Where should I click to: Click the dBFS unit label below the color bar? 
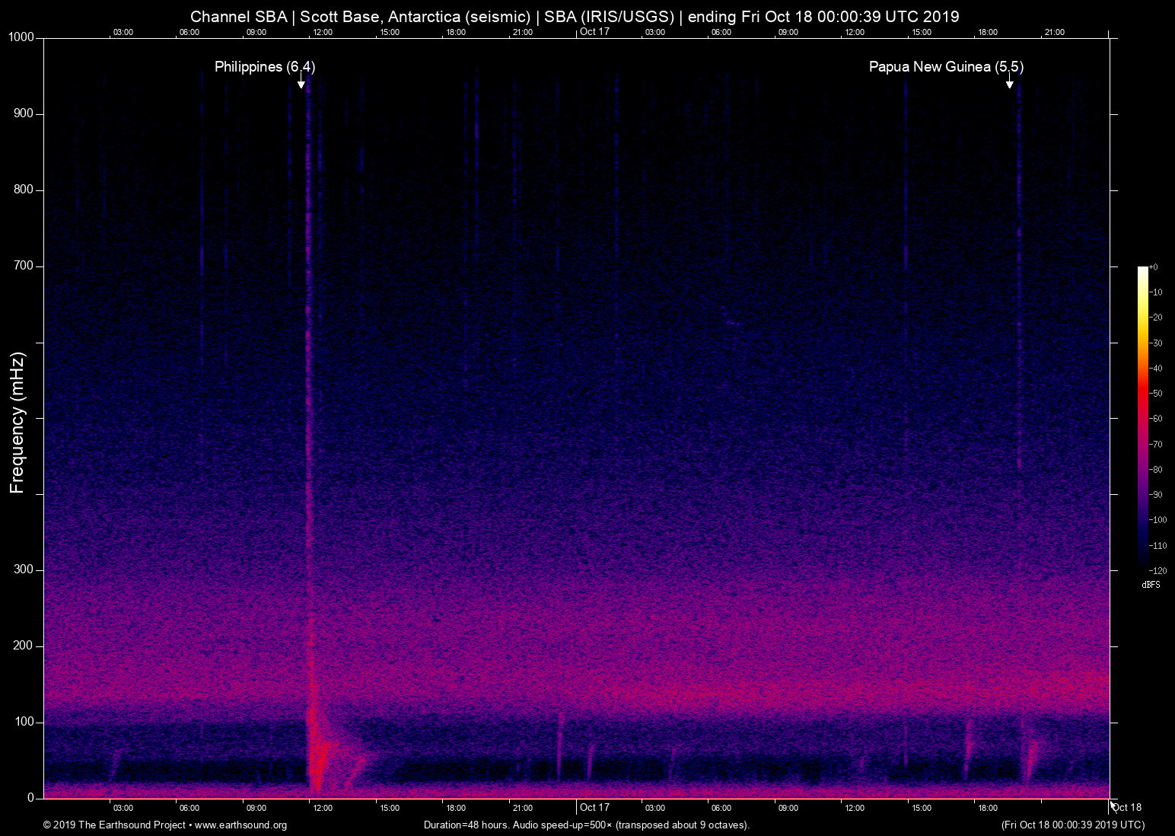[x=1151, y=585]
